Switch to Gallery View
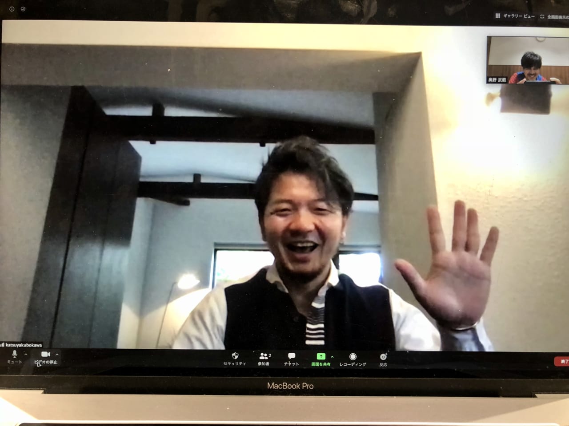 click(x=515, y=16)
